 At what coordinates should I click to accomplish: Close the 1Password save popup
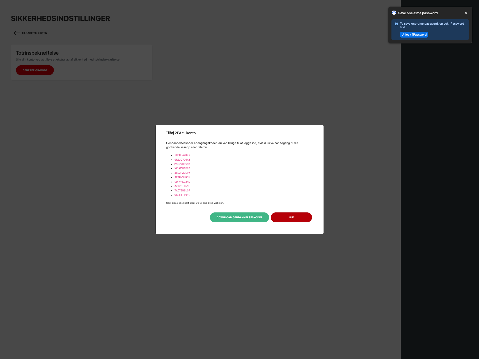[x=466, y=13]
